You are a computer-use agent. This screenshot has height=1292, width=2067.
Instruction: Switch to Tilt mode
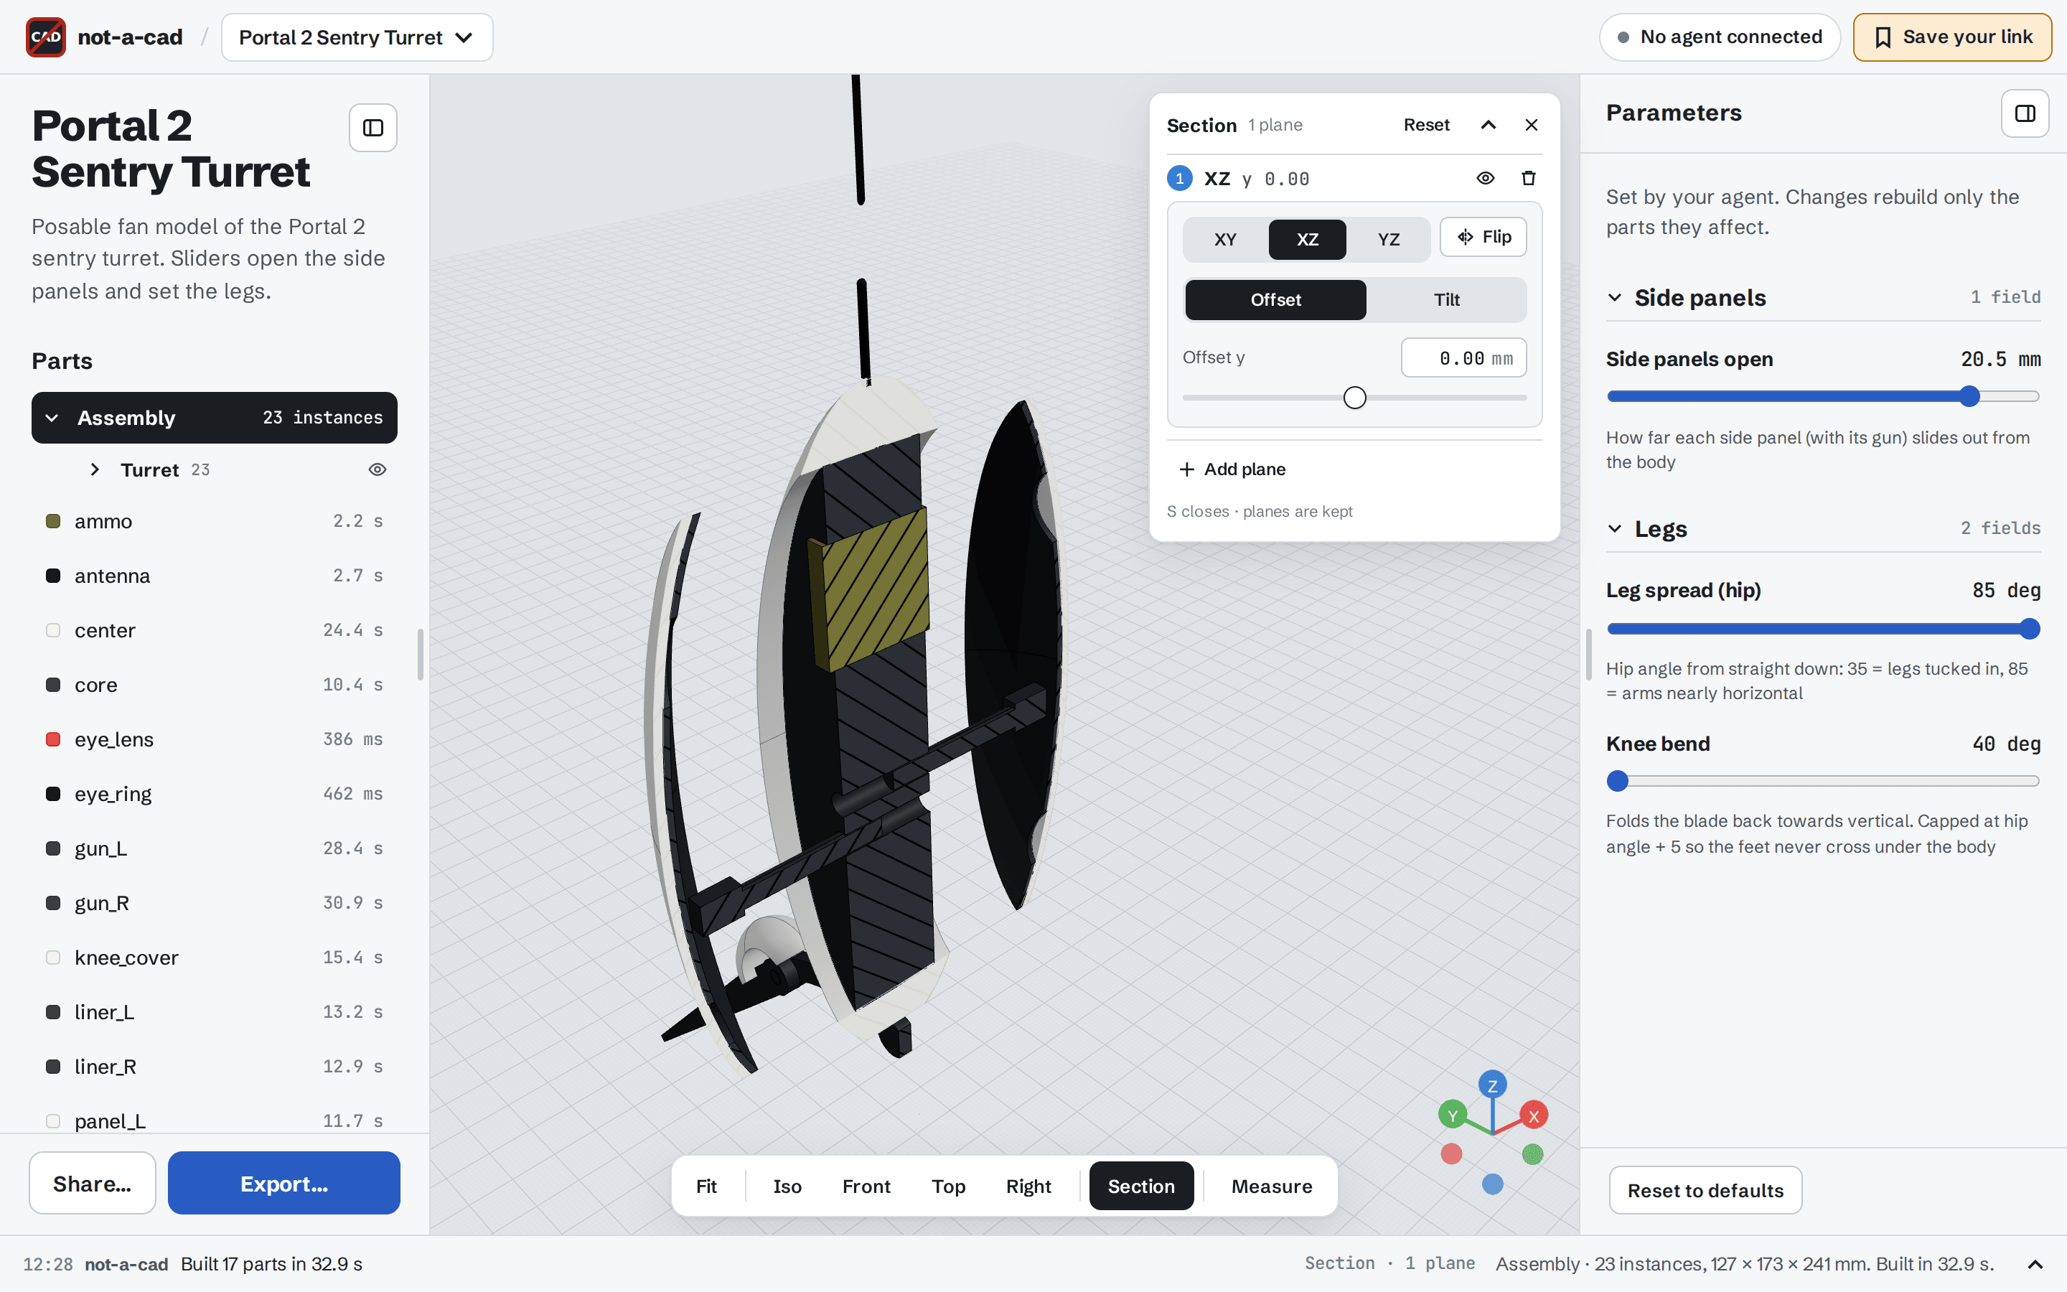coord(1446,300)
